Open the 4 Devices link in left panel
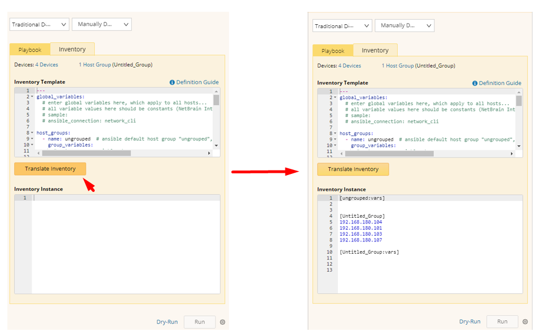537x336 pixels. [x=47, y=65]
